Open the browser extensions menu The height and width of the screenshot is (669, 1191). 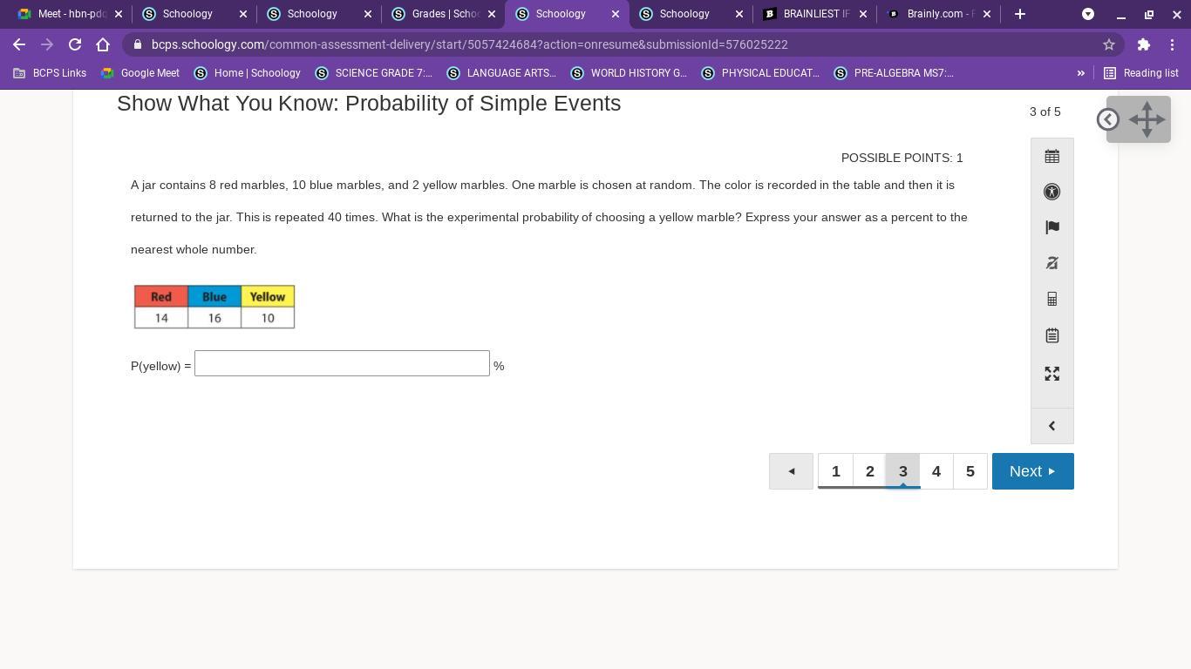[1144, 44]
